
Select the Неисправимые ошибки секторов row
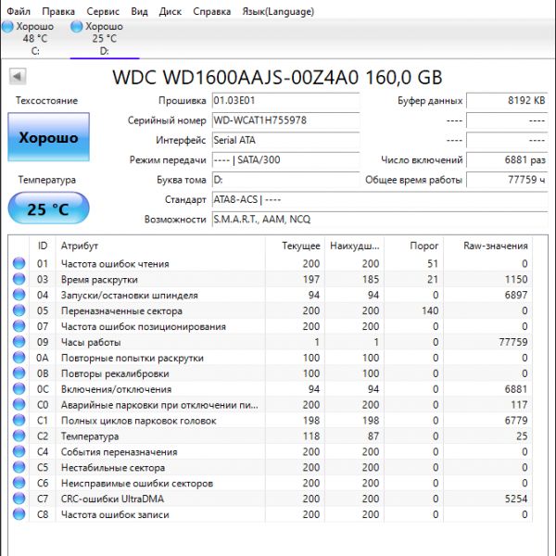[271, 483]
